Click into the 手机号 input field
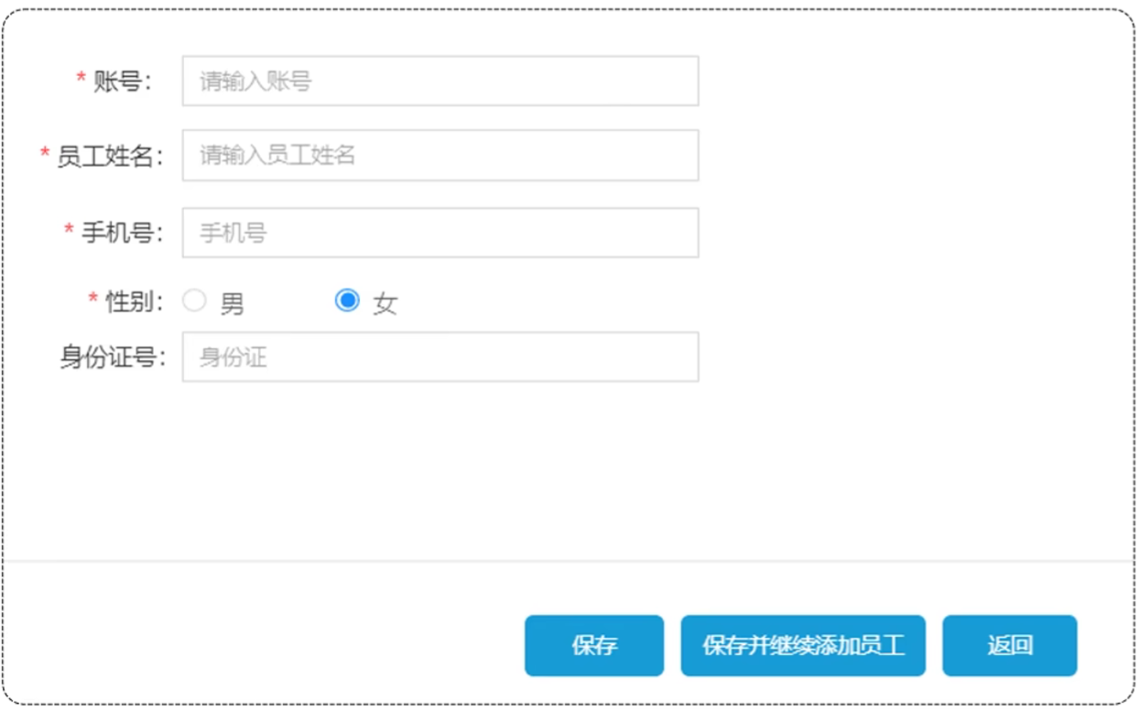Screen dimensions: 1140x711 point(440,234)
